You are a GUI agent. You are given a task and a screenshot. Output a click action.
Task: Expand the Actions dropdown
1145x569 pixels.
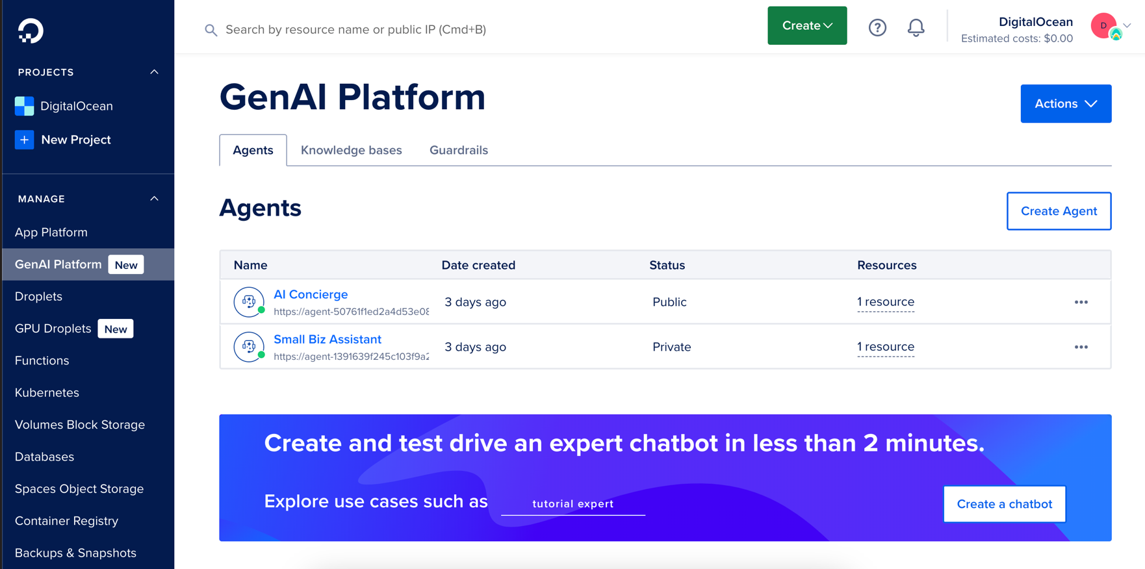[x=1065, y=104]
